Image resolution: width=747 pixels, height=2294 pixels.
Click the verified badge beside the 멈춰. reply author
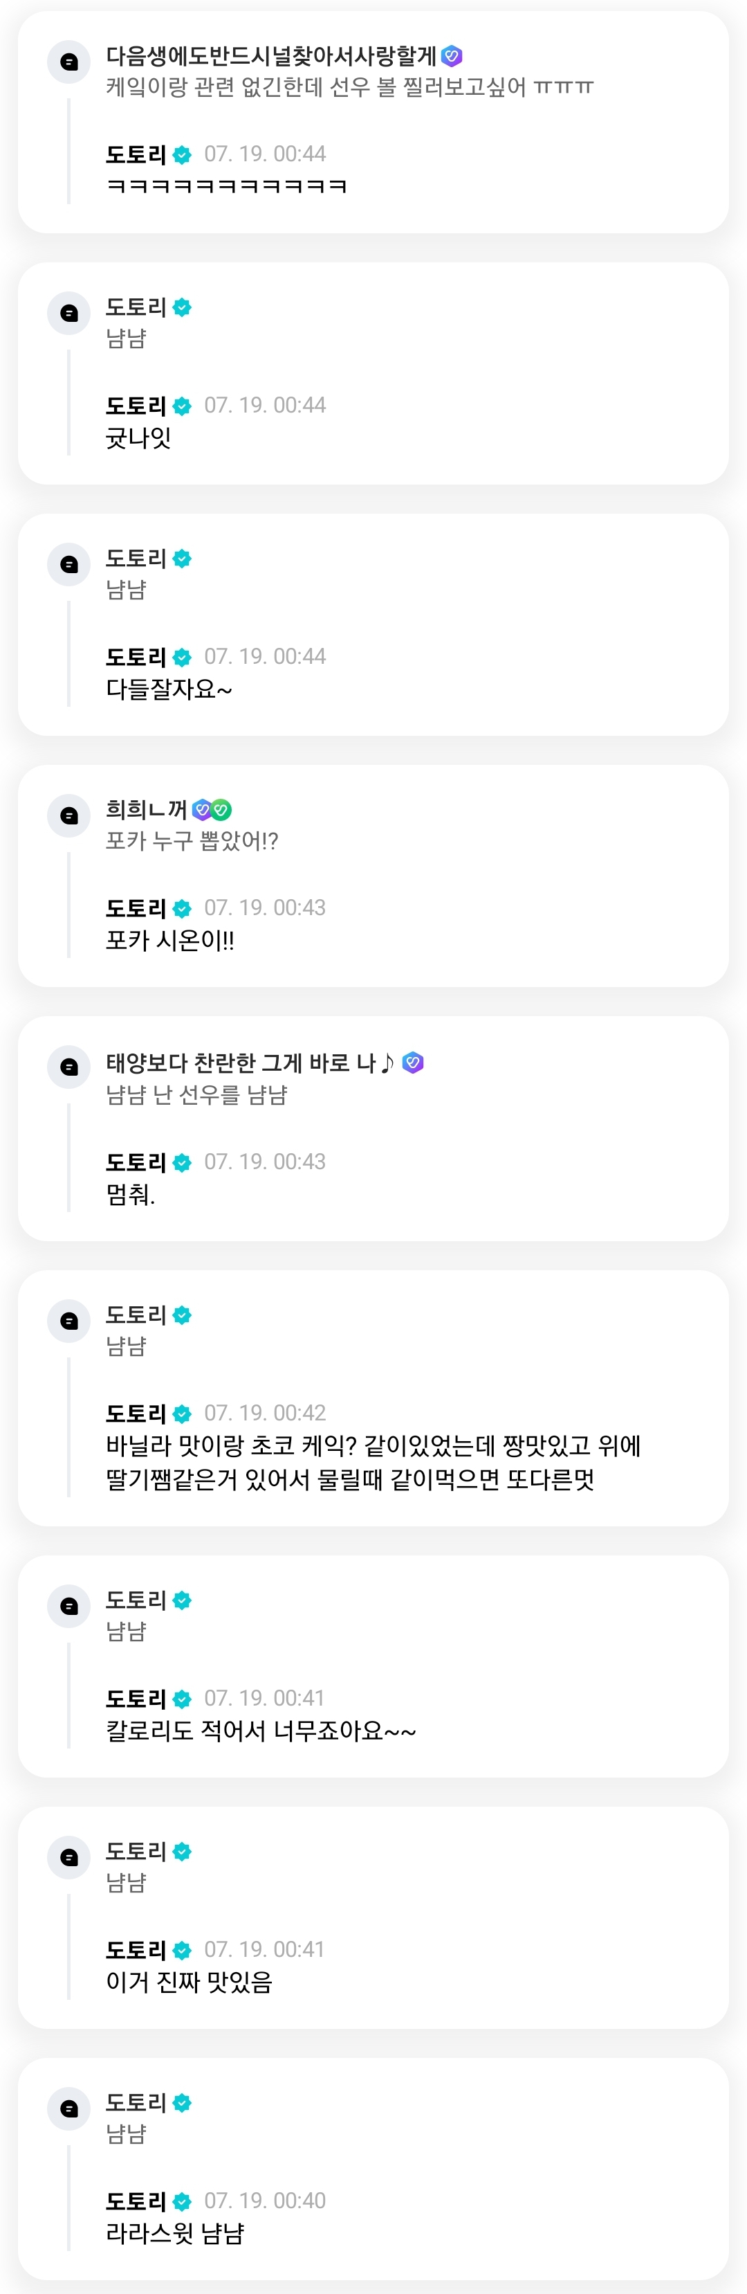(183, 1163)
